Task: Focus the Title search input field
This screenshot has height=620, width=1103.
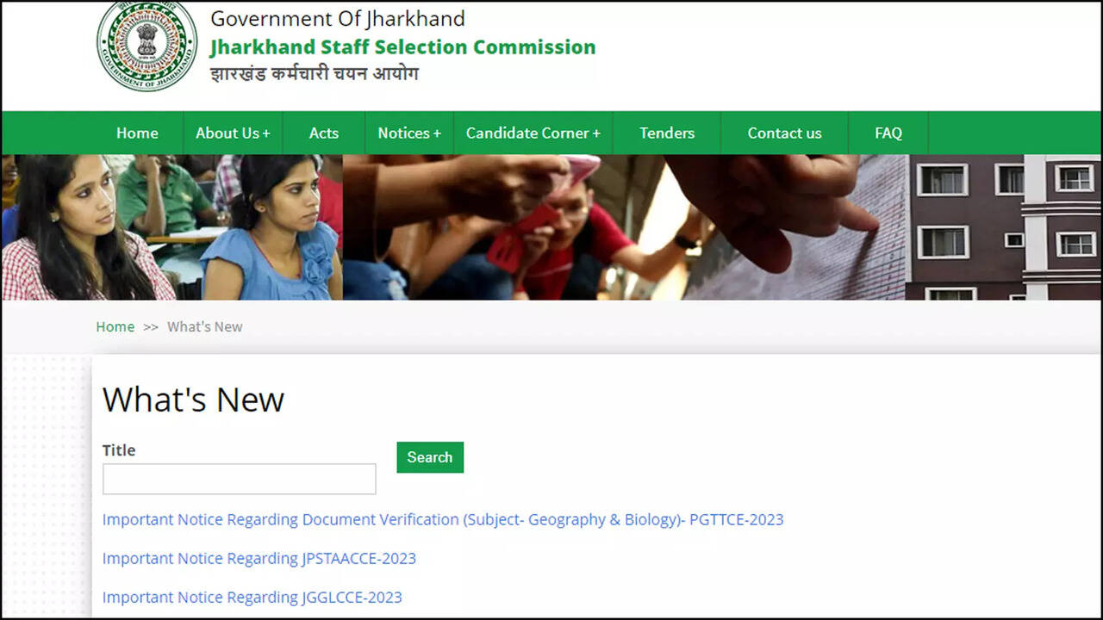Action: [239, 479]
